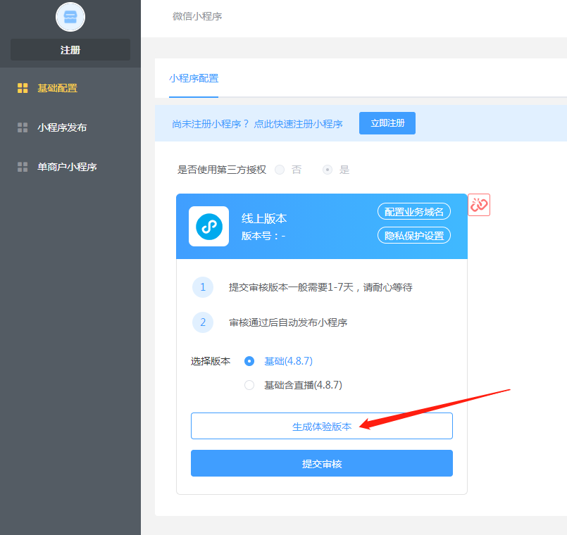
Task: Open 隐私保护设置
Action: point(414,236)
